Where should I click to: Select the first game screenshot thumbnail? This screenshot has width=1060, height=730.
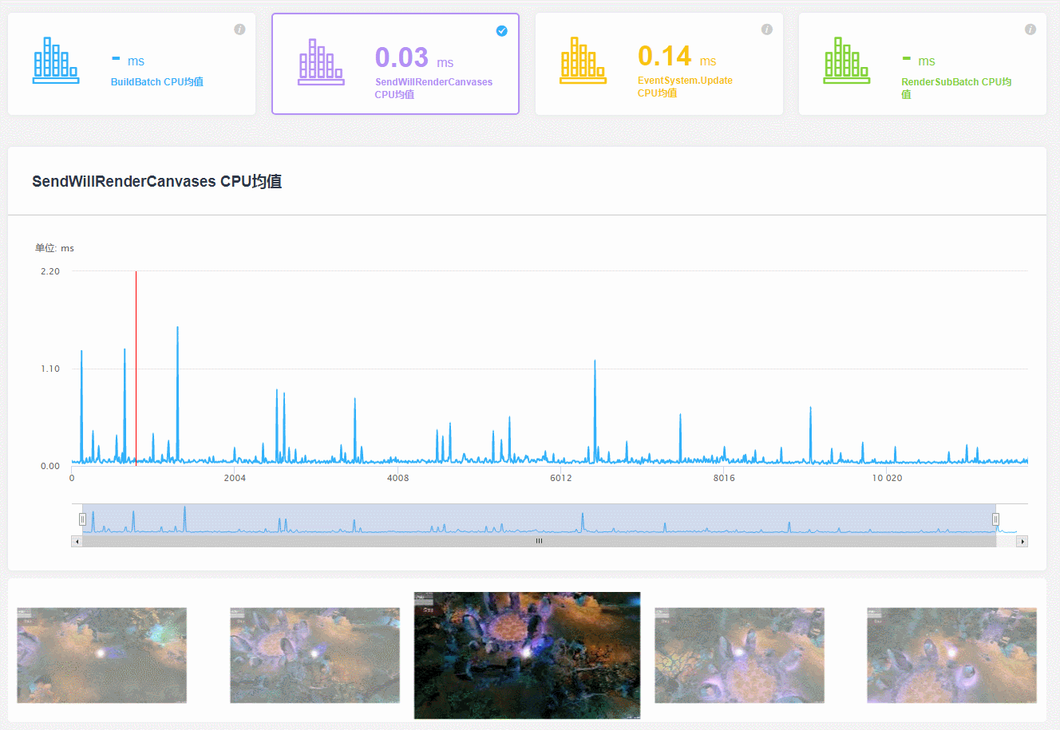(x=101, y=655)
